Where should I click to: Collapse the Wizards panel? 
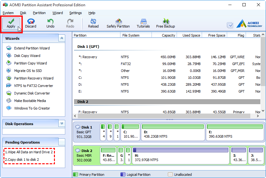[x=62, y=38]
